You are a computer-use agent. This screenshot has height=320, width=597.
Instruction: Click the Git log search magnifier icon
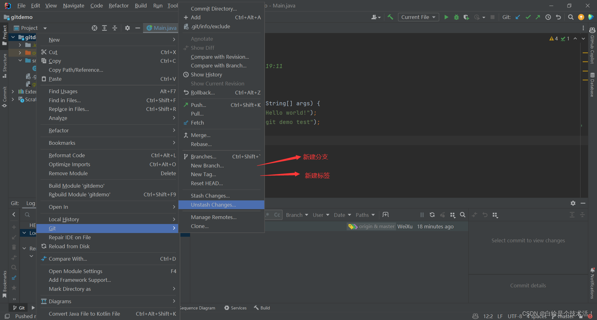tap(463, 215)
